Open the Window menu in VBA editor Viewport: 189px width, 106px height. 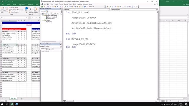(x=85, y=4)
